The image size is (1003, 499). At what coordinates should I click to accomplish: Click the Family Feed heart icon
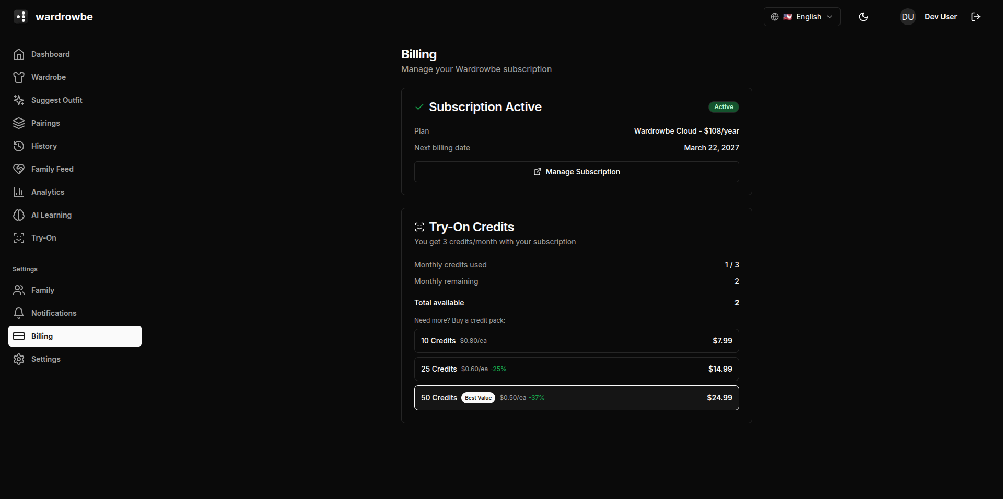pyautogui.click(x=19, y=169)
